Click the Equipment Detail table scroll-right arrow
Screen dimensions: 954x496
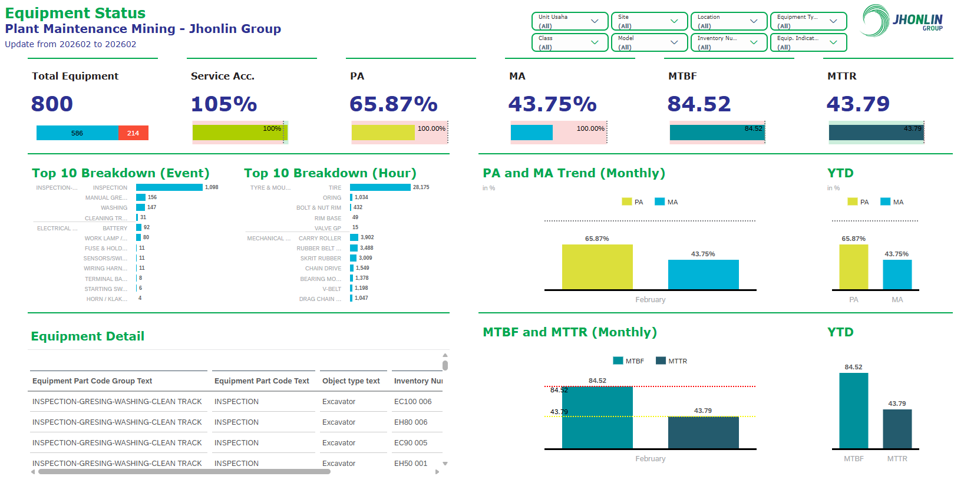(x=437, y=472)
